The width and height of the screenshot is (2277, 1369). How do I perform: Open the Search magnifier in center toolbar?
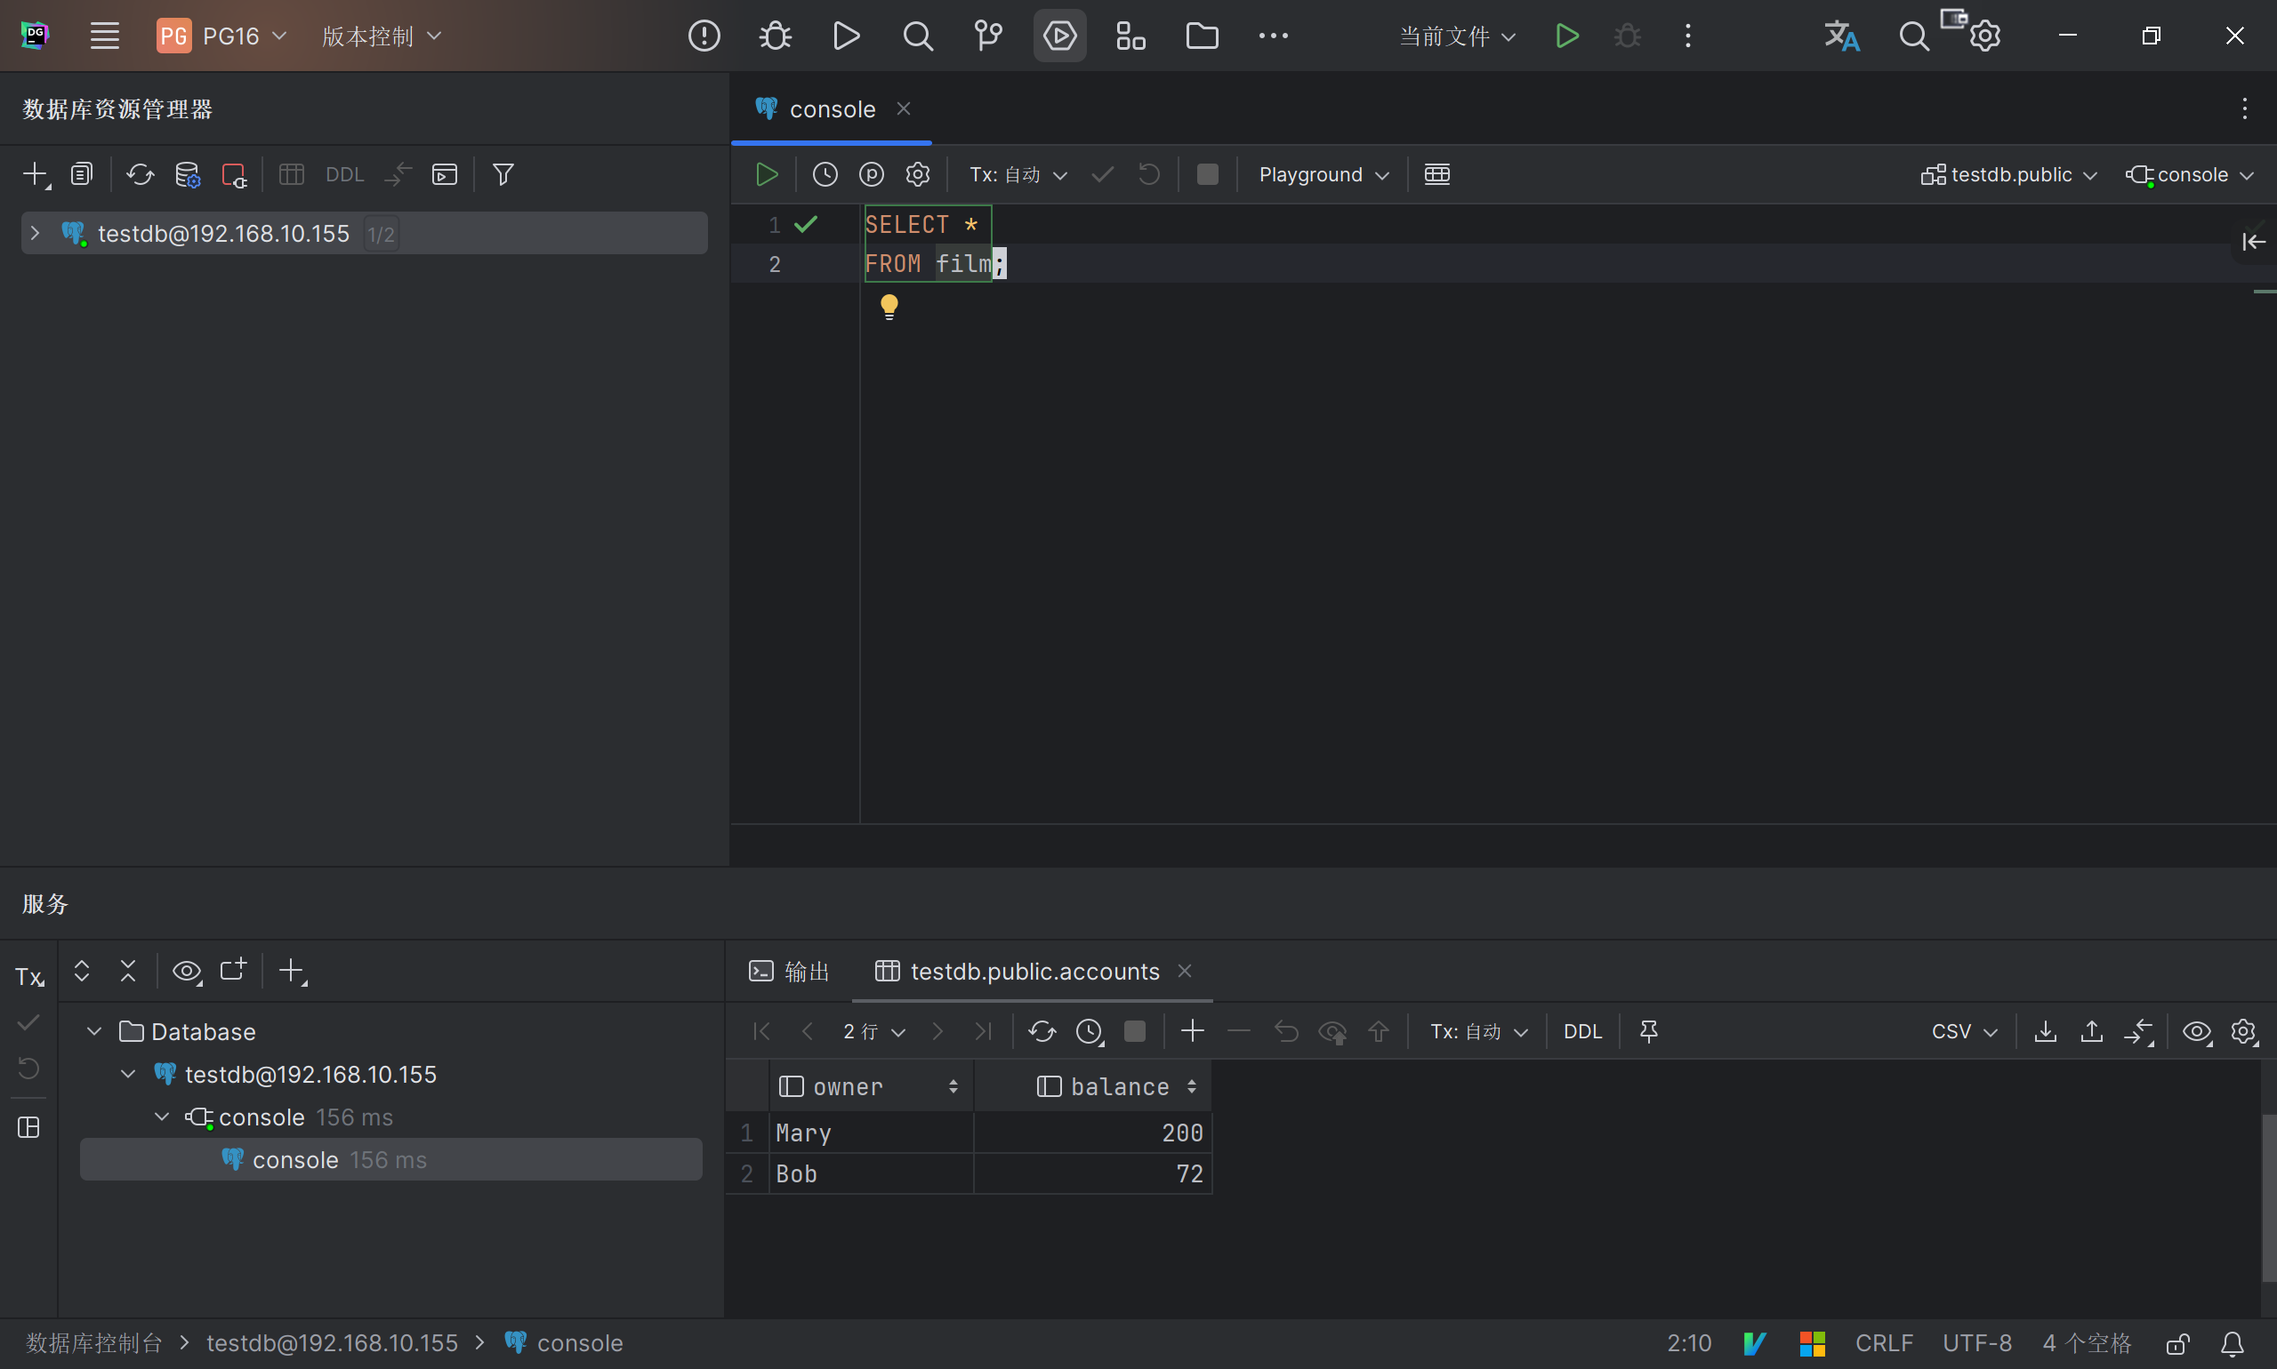(x=917, y=36)
